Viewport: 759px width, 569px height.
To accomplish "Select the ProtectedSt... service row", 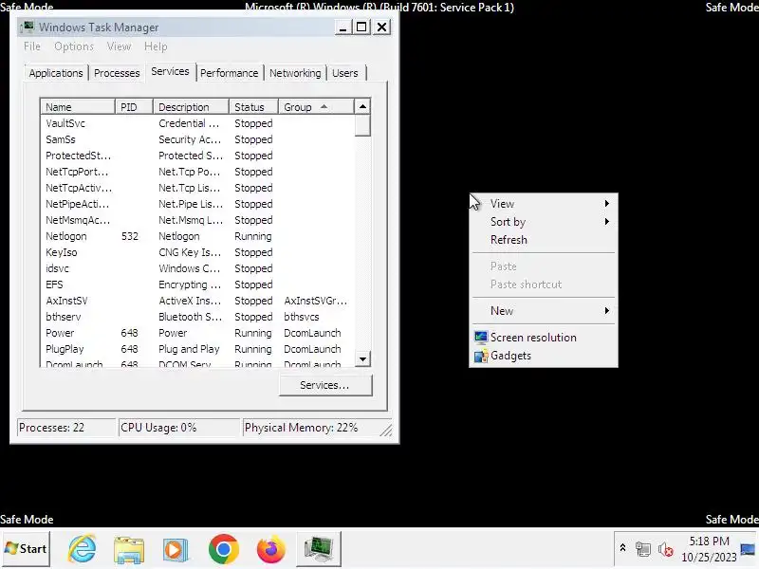I will pyautogui.click(x=197, y=156).
